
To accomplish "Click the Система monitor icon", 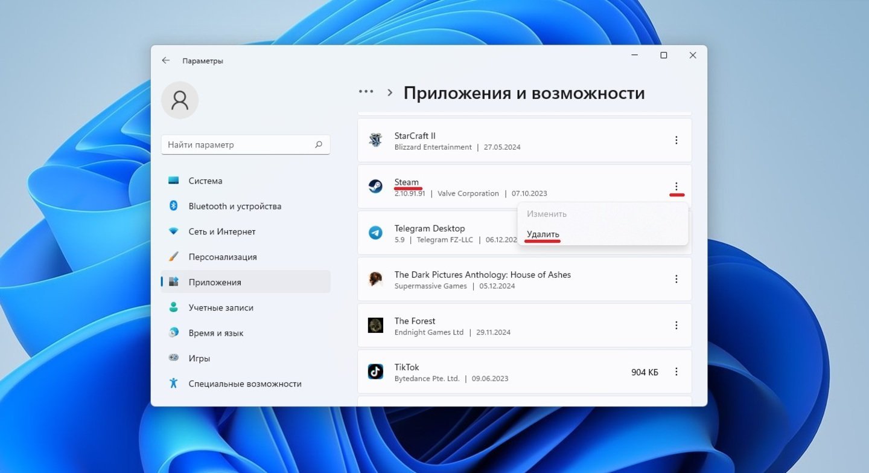I will [174, 181].
